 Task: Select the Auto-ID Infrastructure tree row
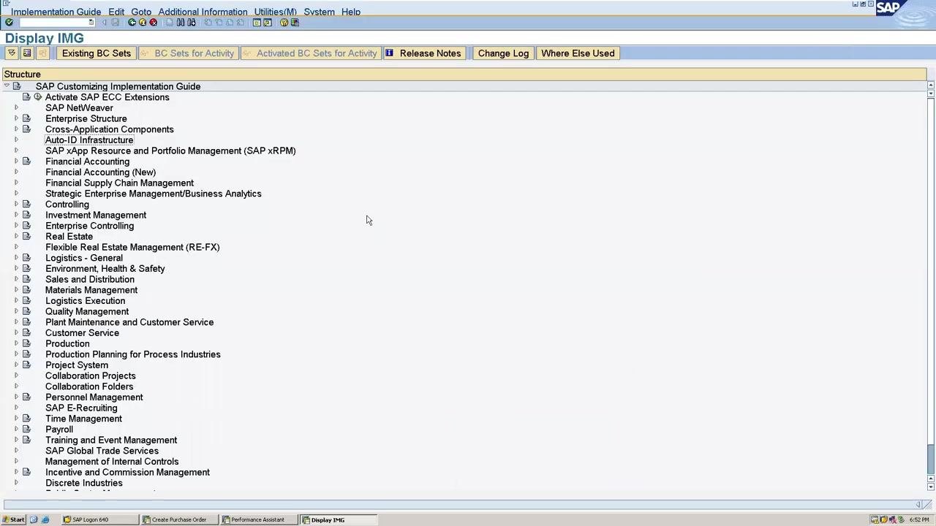tap(89, 140)
